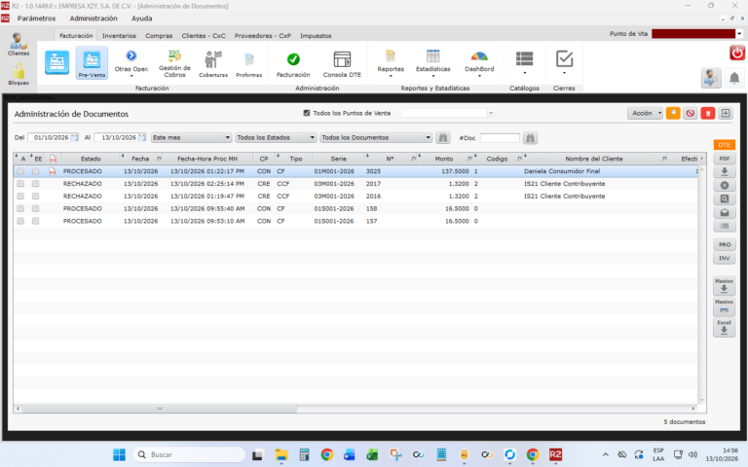Tick column A checkbox for document 2016
Image resolution: width=748 pixels, height=467 pixels.
pos(20,196)
